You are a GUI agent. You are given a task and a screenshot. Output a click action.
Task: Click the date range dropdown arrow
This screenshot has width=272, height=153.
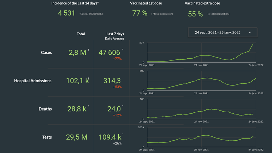250,33
